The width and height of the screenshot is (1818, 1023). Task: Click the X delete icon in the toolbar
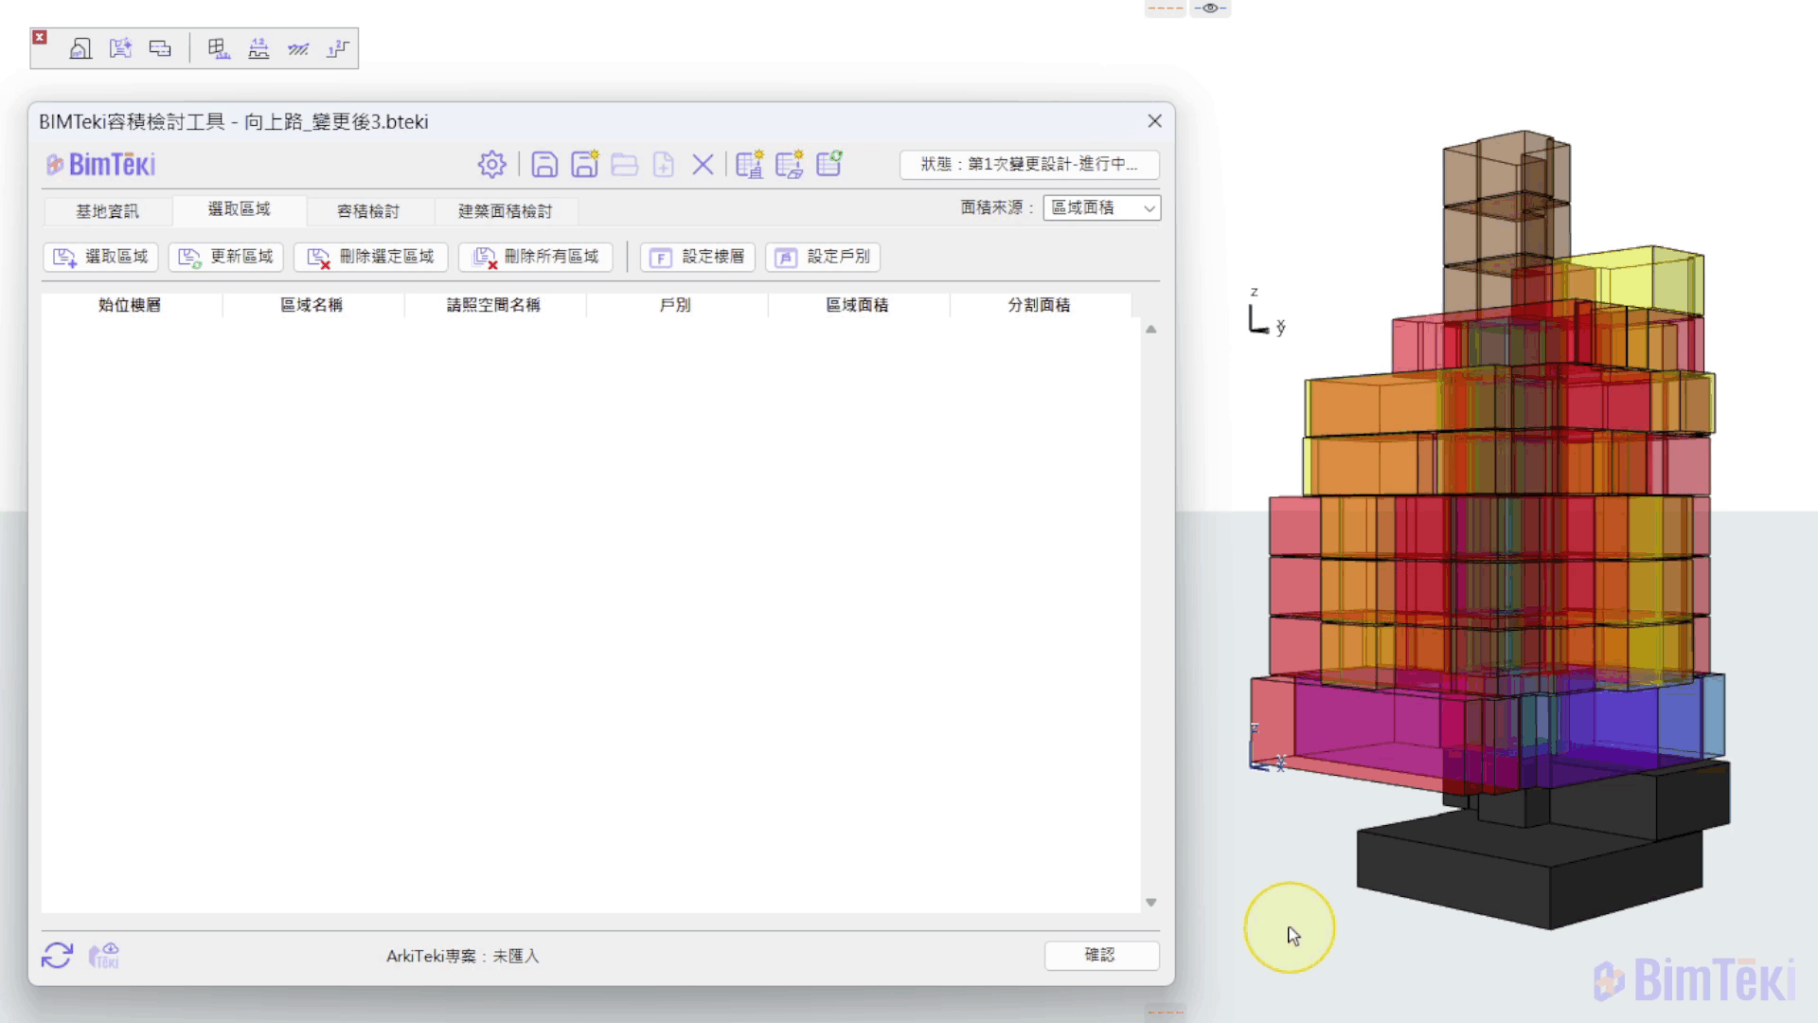pos(703,165)
